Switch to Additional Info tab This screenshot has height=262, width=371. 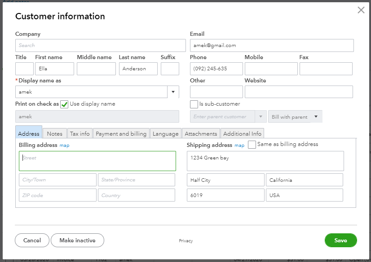coord(242,133)
